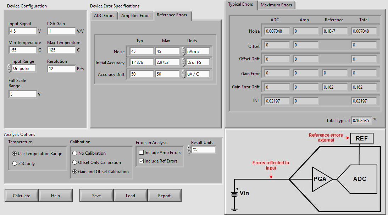Load a saved configuration
The width and height of the screenshot is (388, 215).
pos(130,195)
